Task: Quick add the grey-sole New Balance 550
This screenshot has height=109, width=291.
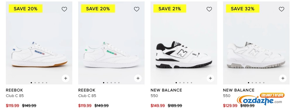Action: [283, 78]
